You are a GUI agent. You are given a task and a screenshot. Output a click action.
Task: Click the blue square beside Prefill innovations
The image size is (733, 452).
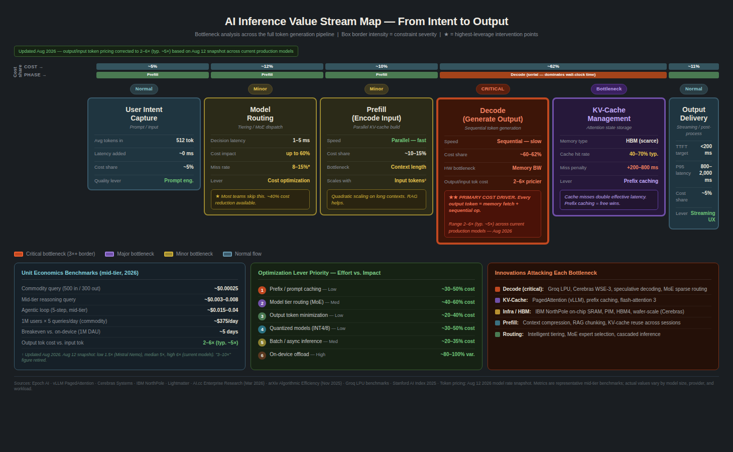[498, 323]
